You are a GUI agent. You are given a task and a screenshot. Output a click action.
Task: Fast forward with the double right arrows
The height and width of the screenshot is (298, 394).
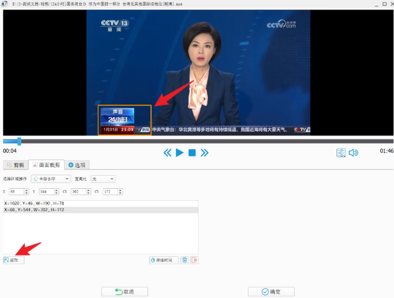point(204,153)
